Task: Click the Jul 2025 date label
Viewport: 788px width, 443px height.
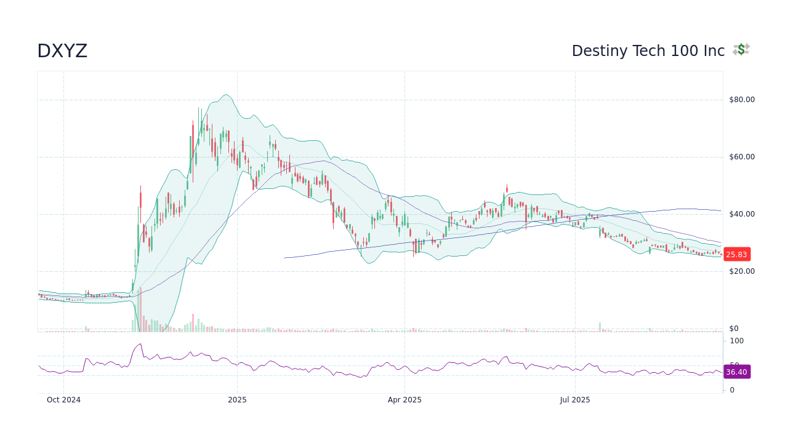Action: (575, 399)
